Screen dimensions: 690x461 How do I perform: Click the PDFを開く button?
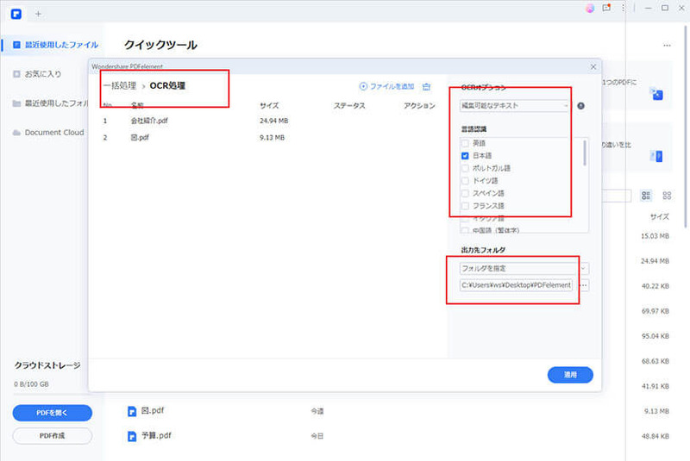[53, 413]
